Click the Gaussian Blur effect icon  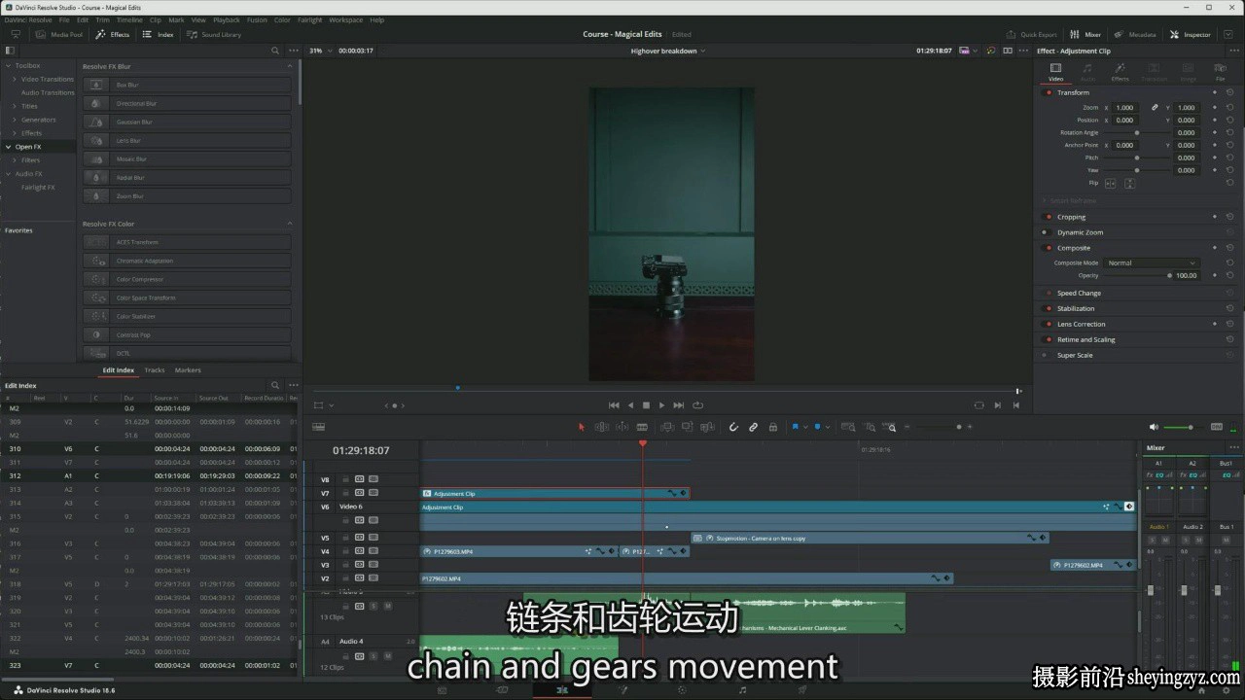(95, 122)
